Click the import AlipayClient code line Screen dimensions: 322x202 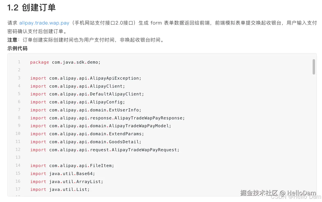click(77, 86)
